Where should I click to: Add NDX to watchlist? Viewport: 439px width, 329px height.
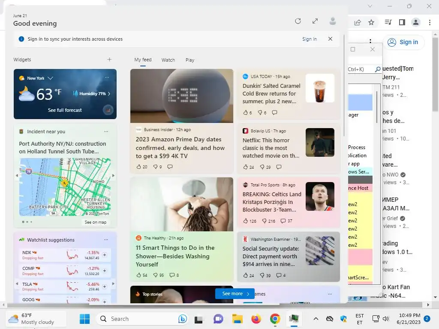pos(105,255)
